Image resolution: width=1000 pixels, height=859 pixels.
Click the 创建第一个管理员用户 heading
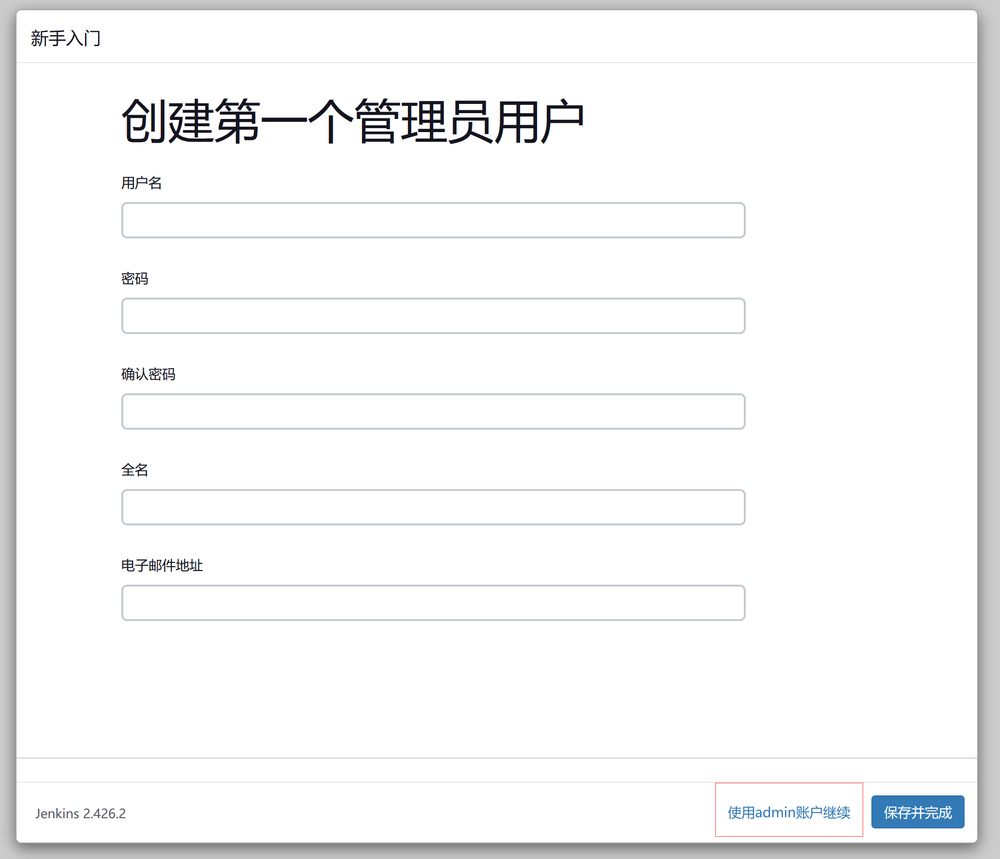coord(352,121)
